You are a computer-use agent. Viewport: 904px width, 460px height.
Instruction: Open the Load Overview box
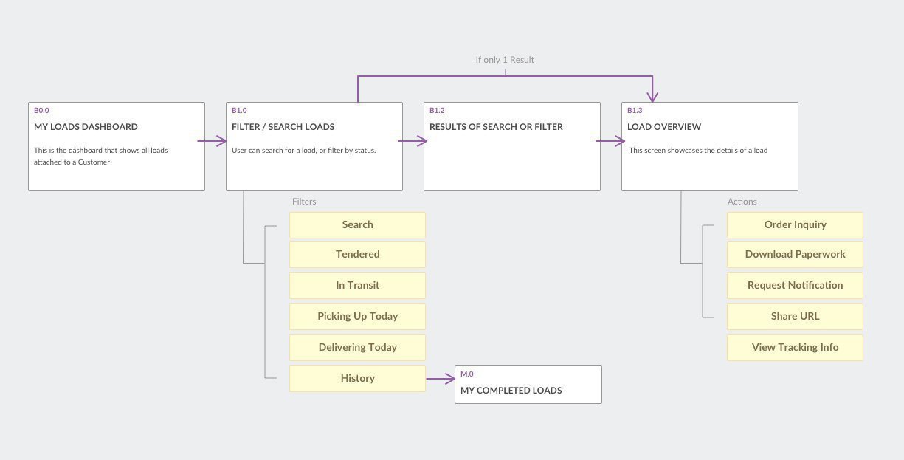[x=710, y=146]
